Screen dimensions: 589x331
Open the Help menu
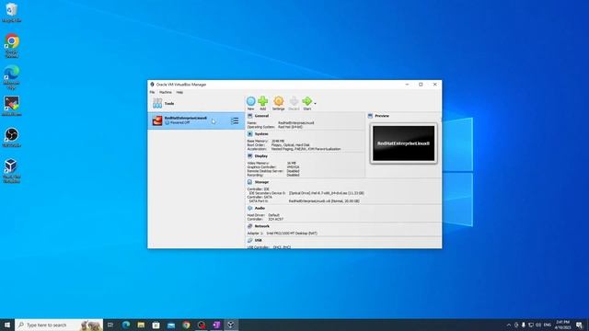(x=179, y=92)
